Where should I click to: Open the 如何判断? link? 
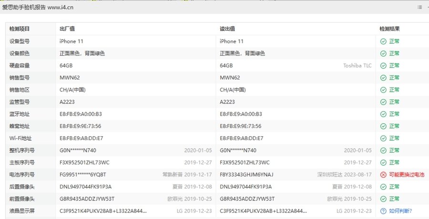(400, 211)
